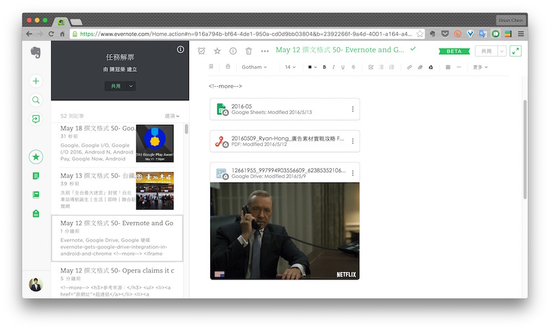
Task: Open work chat icon in sidebar
Action: [36, 119]
